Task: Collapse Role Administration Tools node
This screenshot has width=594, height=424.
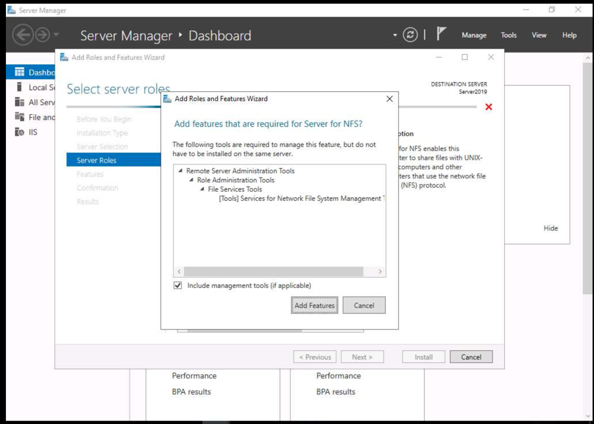Action: coord(192,180)
